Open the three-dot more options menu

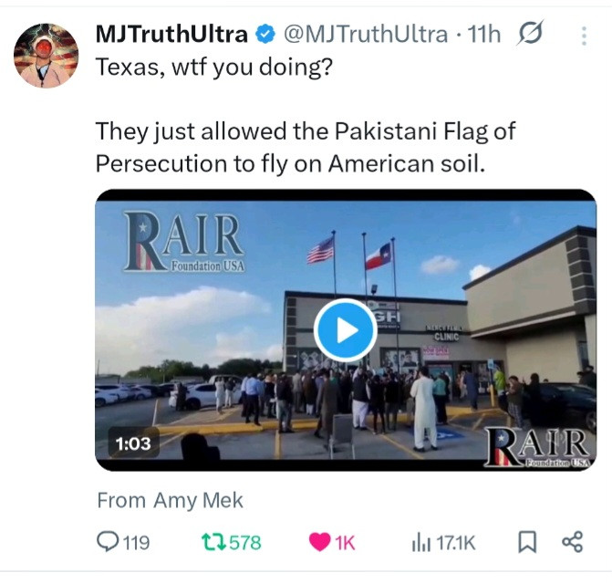coord(584,36)
